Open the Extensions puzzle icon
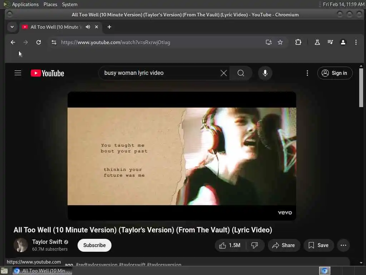 tap(298, 42)
